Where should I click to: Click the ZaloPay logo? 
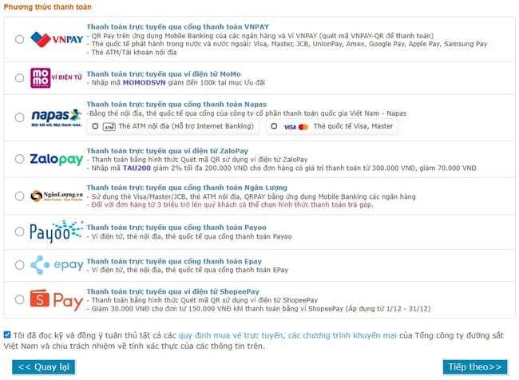(x=56, y=159)
